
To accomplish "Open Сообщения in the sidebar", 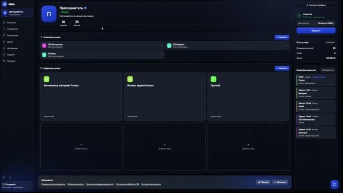I will [x=12, y=29].
